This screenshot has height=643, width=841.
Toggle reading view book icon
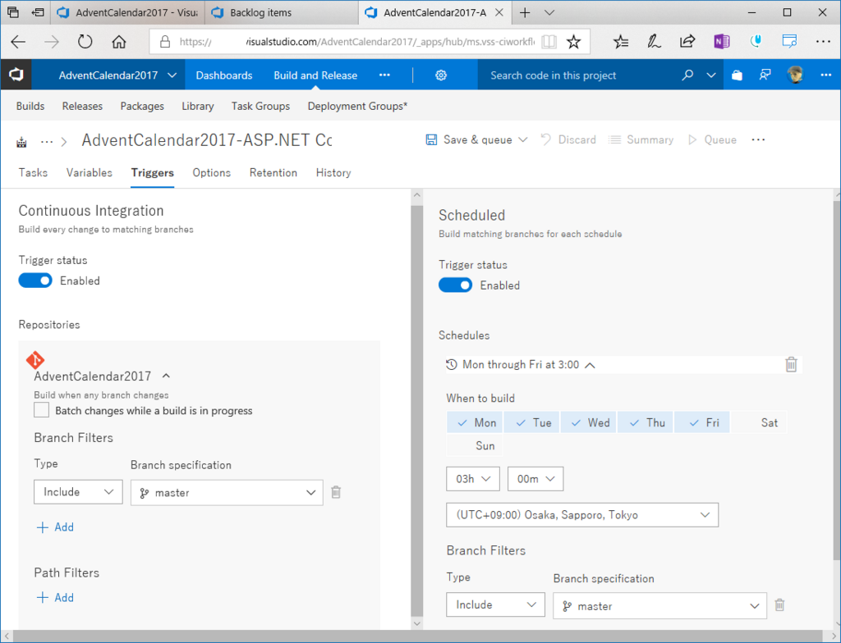click(x=549, y=42)
